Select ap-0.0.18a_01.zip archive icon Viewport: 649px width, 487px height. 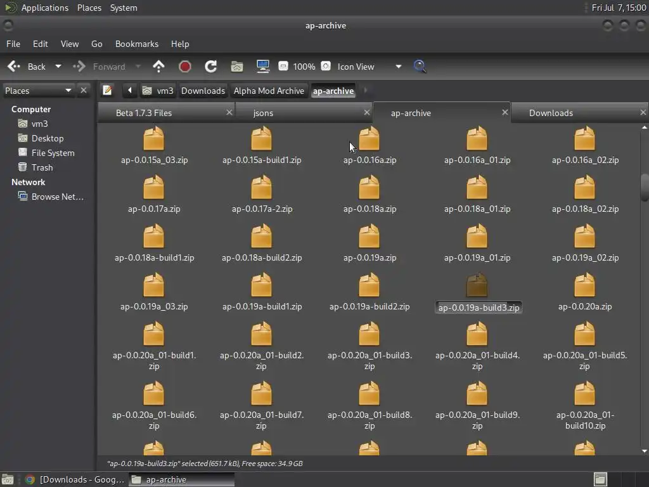(477, 187)
